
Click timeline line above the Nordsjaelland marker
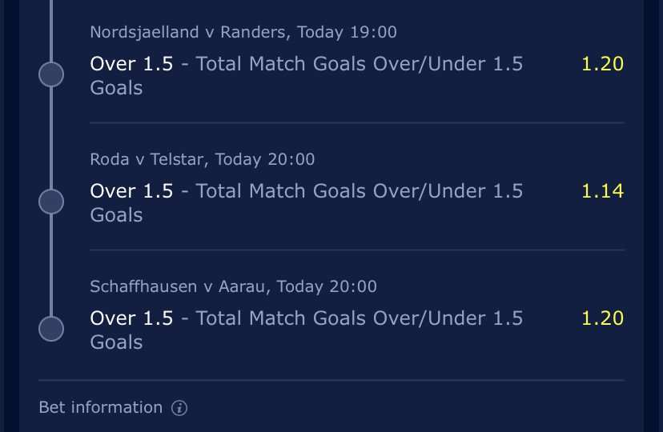point(51,30)
